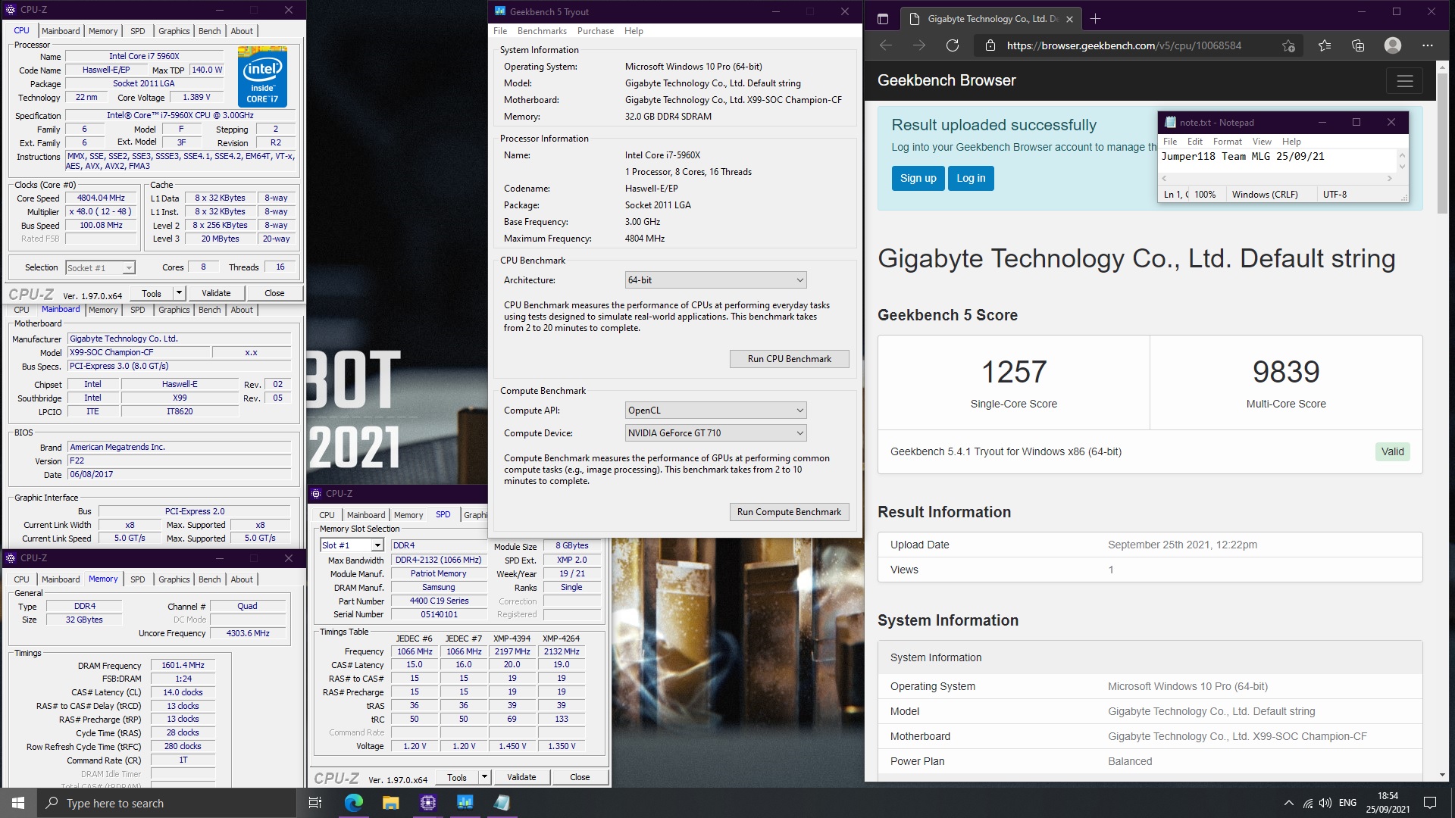Close the Gigabyte Technology browser tab
This screenshot has height=818, width=1455.
pos(1070,19)
